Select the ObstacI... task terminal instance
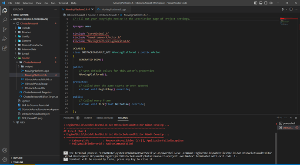Screen dimensions: 300x165 (x=288, y=128)
